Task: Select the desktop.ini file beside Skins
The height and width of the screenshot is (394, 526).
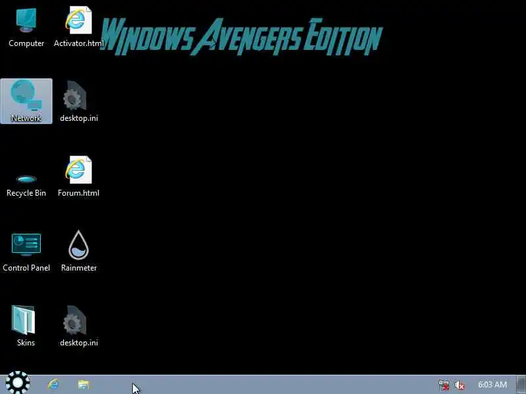Action: click(x=78, y=326)
